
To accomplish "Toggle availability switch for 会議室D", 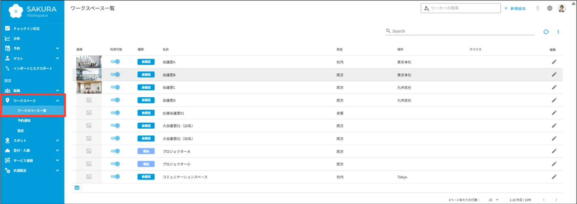I will point(115,100).
